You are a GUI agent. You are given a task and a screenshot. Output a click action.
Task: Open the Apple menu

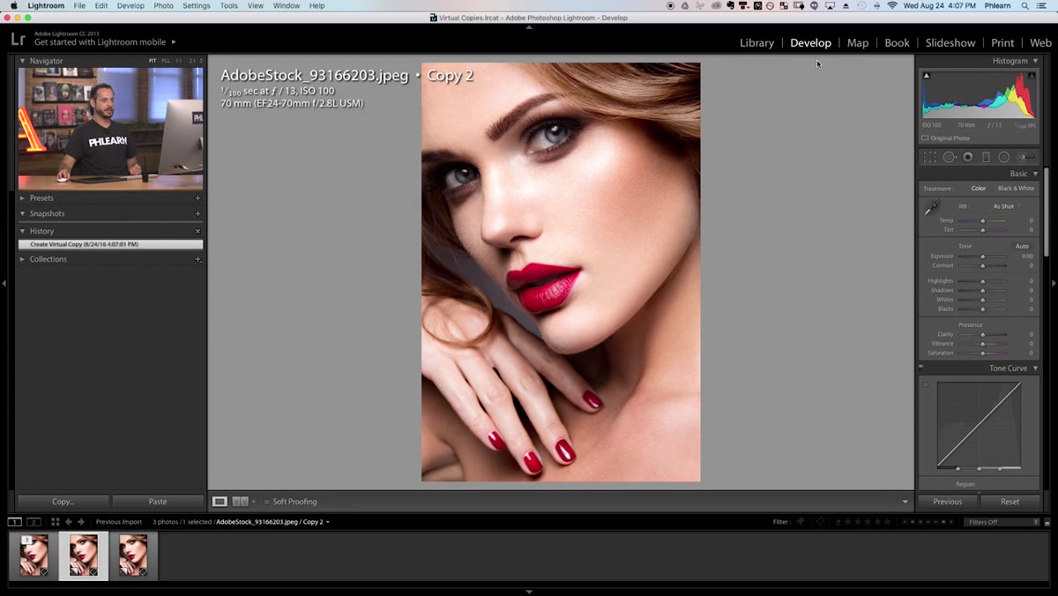pyautogui.click(x=13, y=5)
